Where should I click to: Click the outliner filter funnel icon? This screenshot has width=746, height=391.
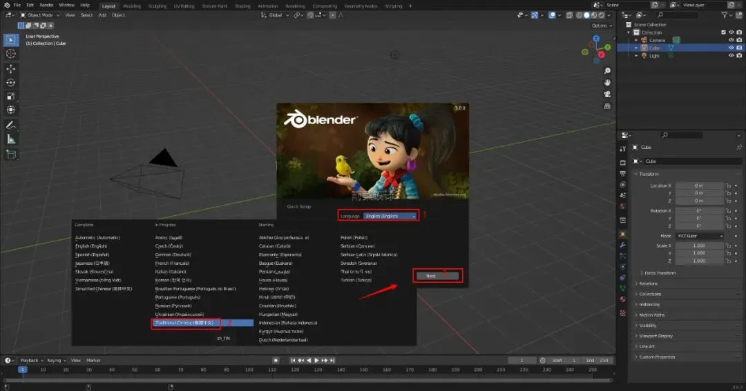coord(725,15)
